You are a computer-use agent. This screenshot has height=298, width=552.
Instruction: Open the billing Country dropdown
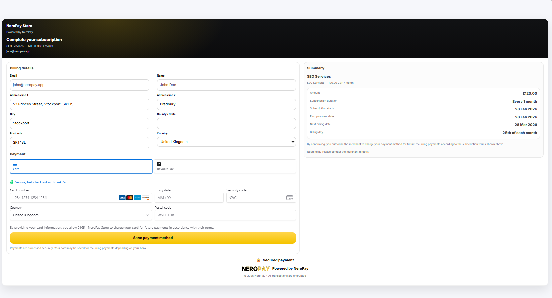(226, 142)
